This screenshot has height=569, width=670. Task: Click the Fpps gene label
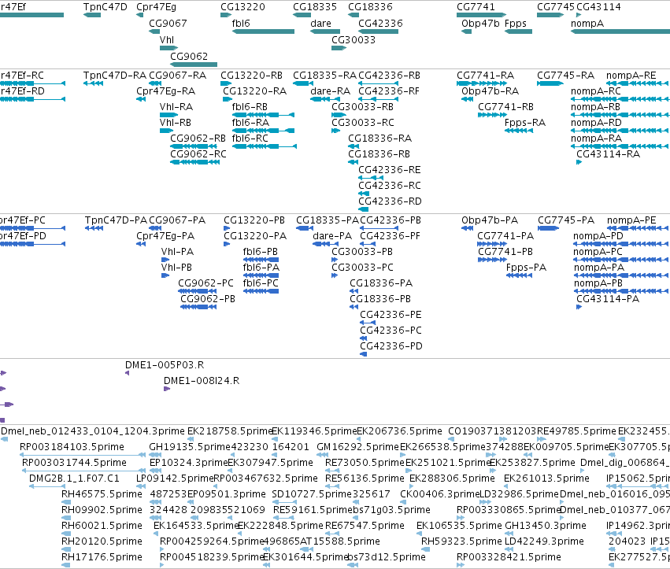coord(516,24)
